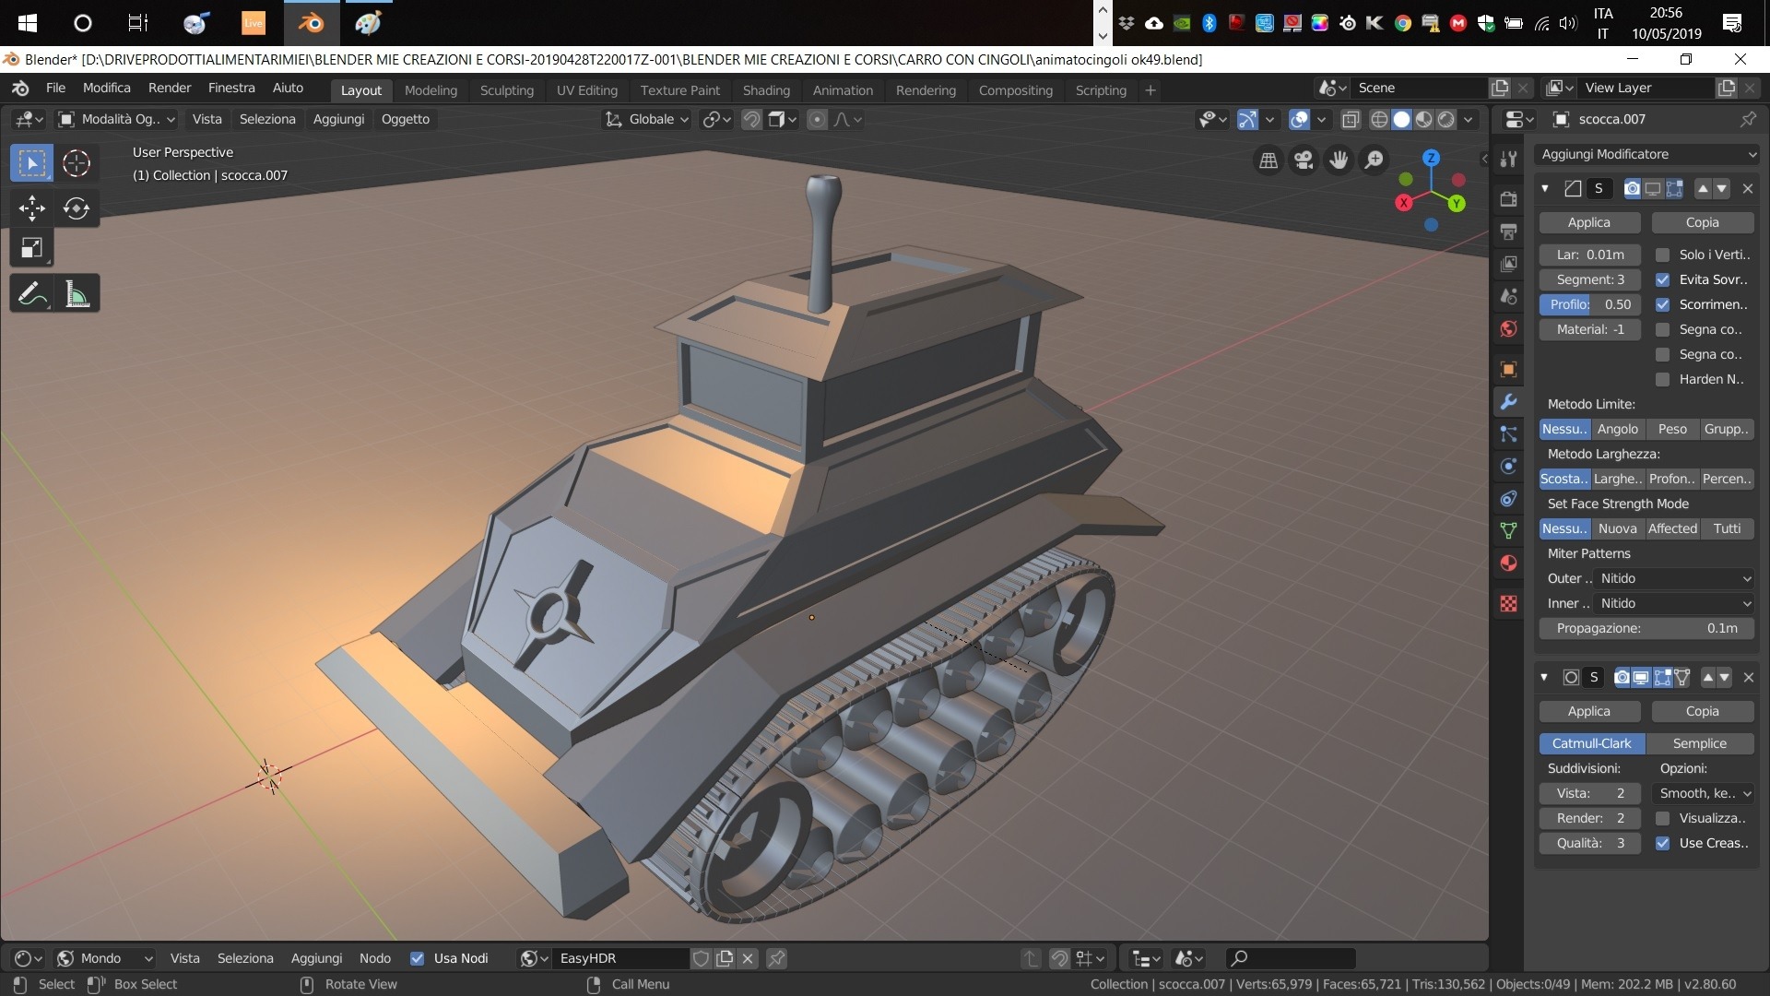This screenshot has height=996, width=1770.
Task: Open Texture properties tab
Action: coord(1508,604)
